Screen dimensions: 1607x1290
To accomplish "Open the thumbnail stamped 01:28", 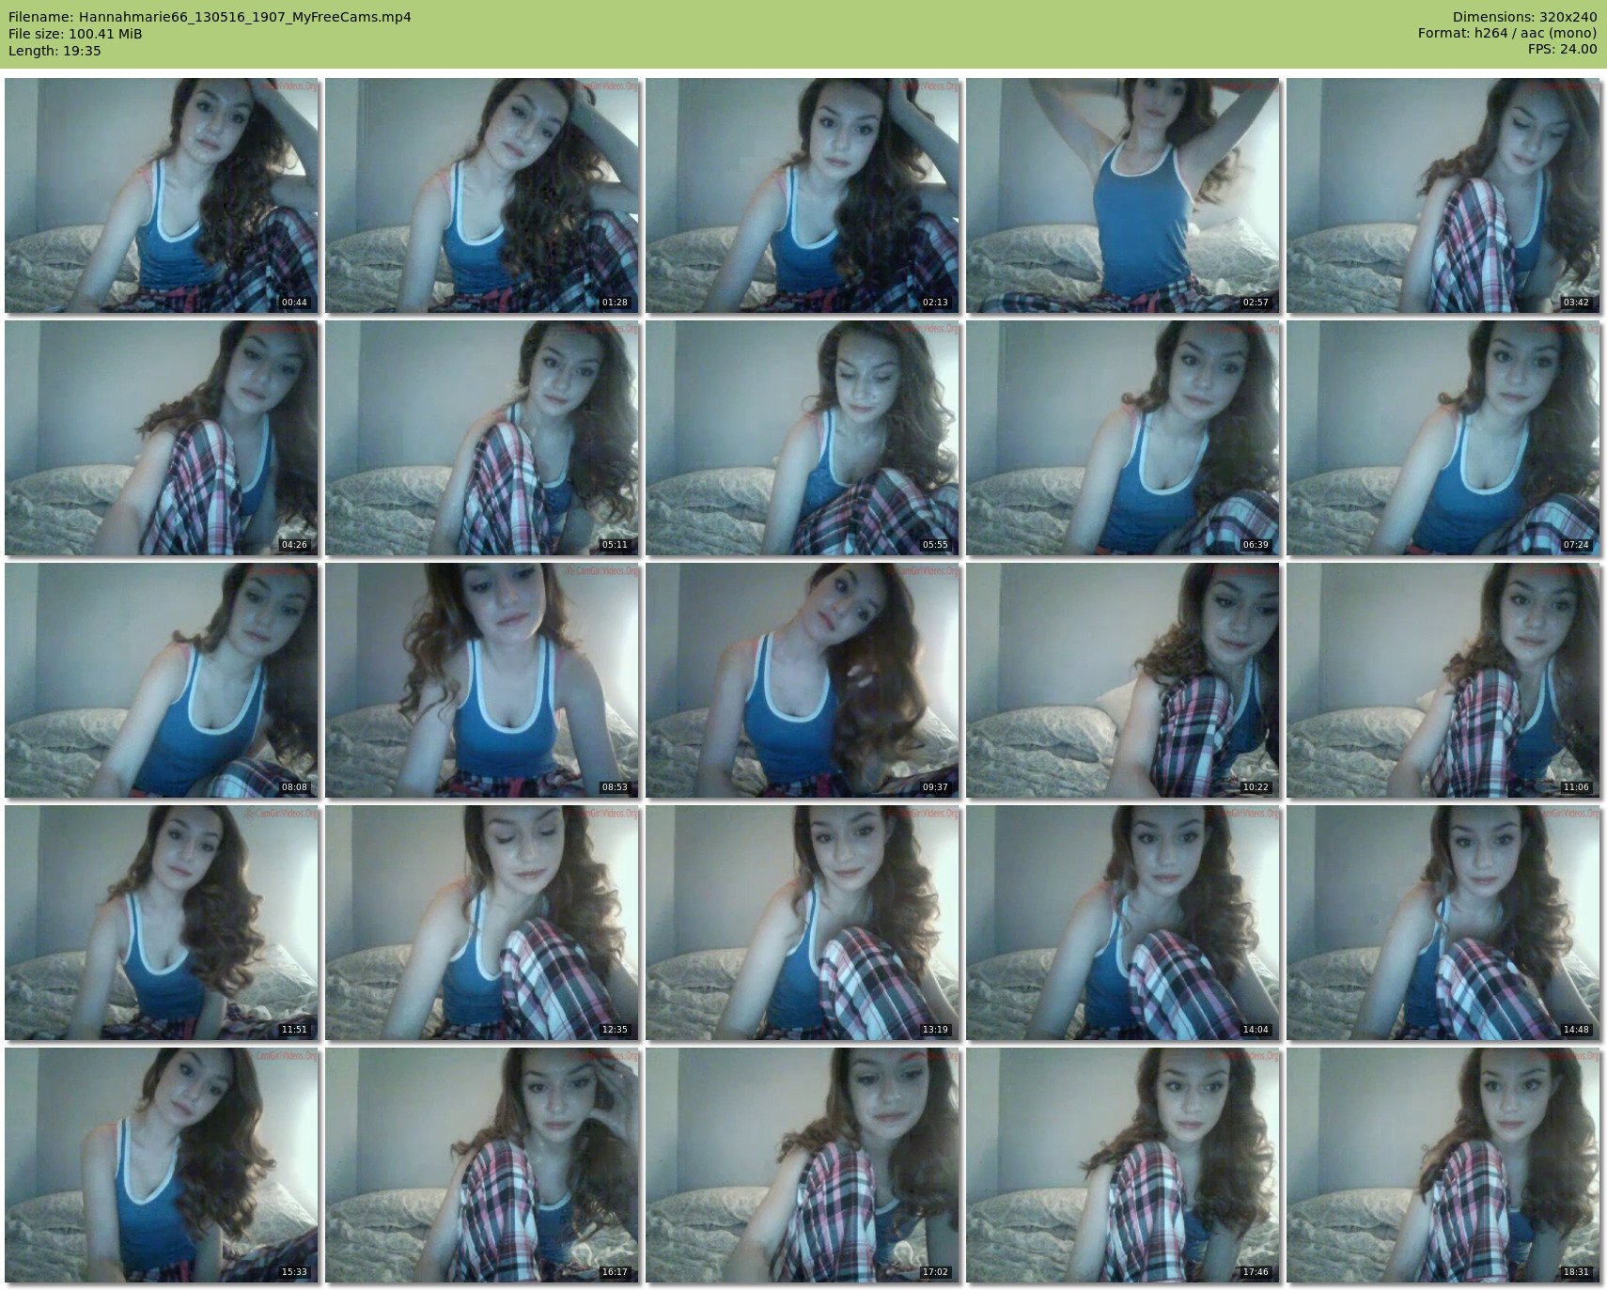I will (x=482, y=195).
